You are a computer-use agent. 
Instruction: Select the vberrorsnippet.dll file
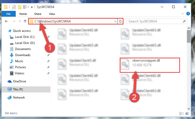click(x=150, y=65)
